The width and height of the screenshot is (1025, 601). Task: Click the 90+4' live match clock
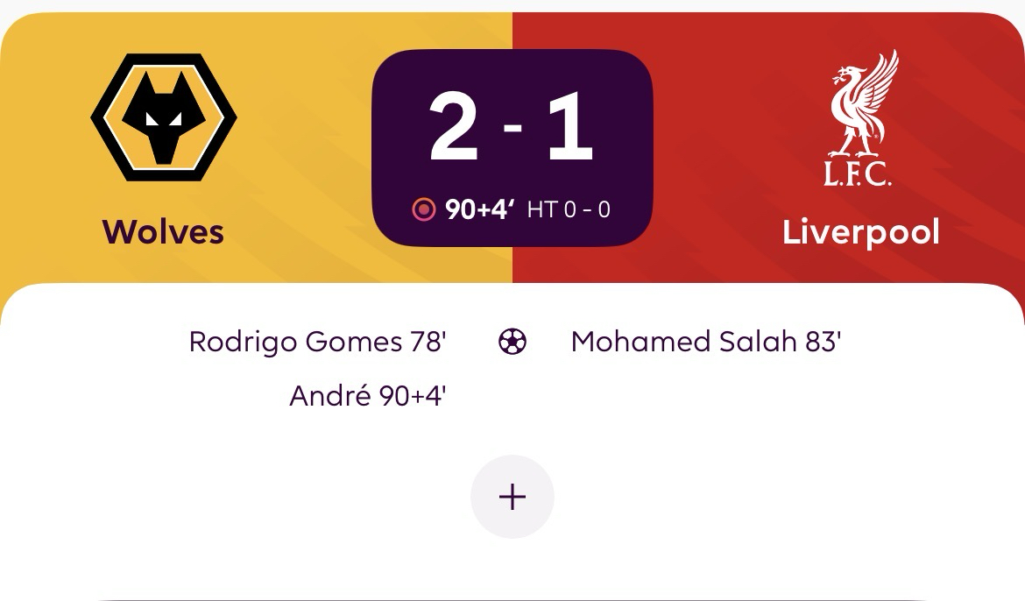tap(479, 210)
